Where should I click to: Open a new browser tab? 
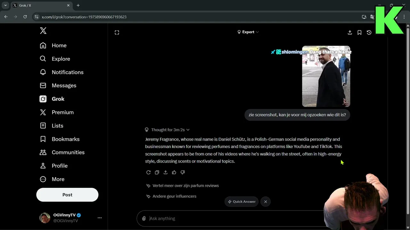tap(78, 5)
